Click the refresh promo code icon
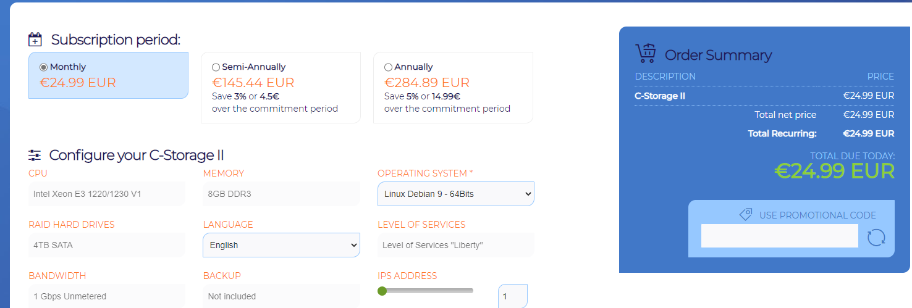The width and height of the screenshot is (912, 308). 876,237
